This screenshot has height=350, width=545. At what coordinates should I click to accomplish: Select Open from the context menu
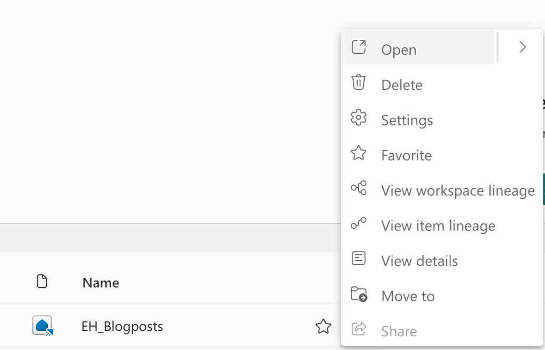click(x=399, y=49)
